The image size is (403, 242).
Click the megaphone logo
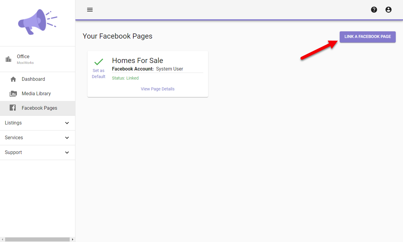37,22
